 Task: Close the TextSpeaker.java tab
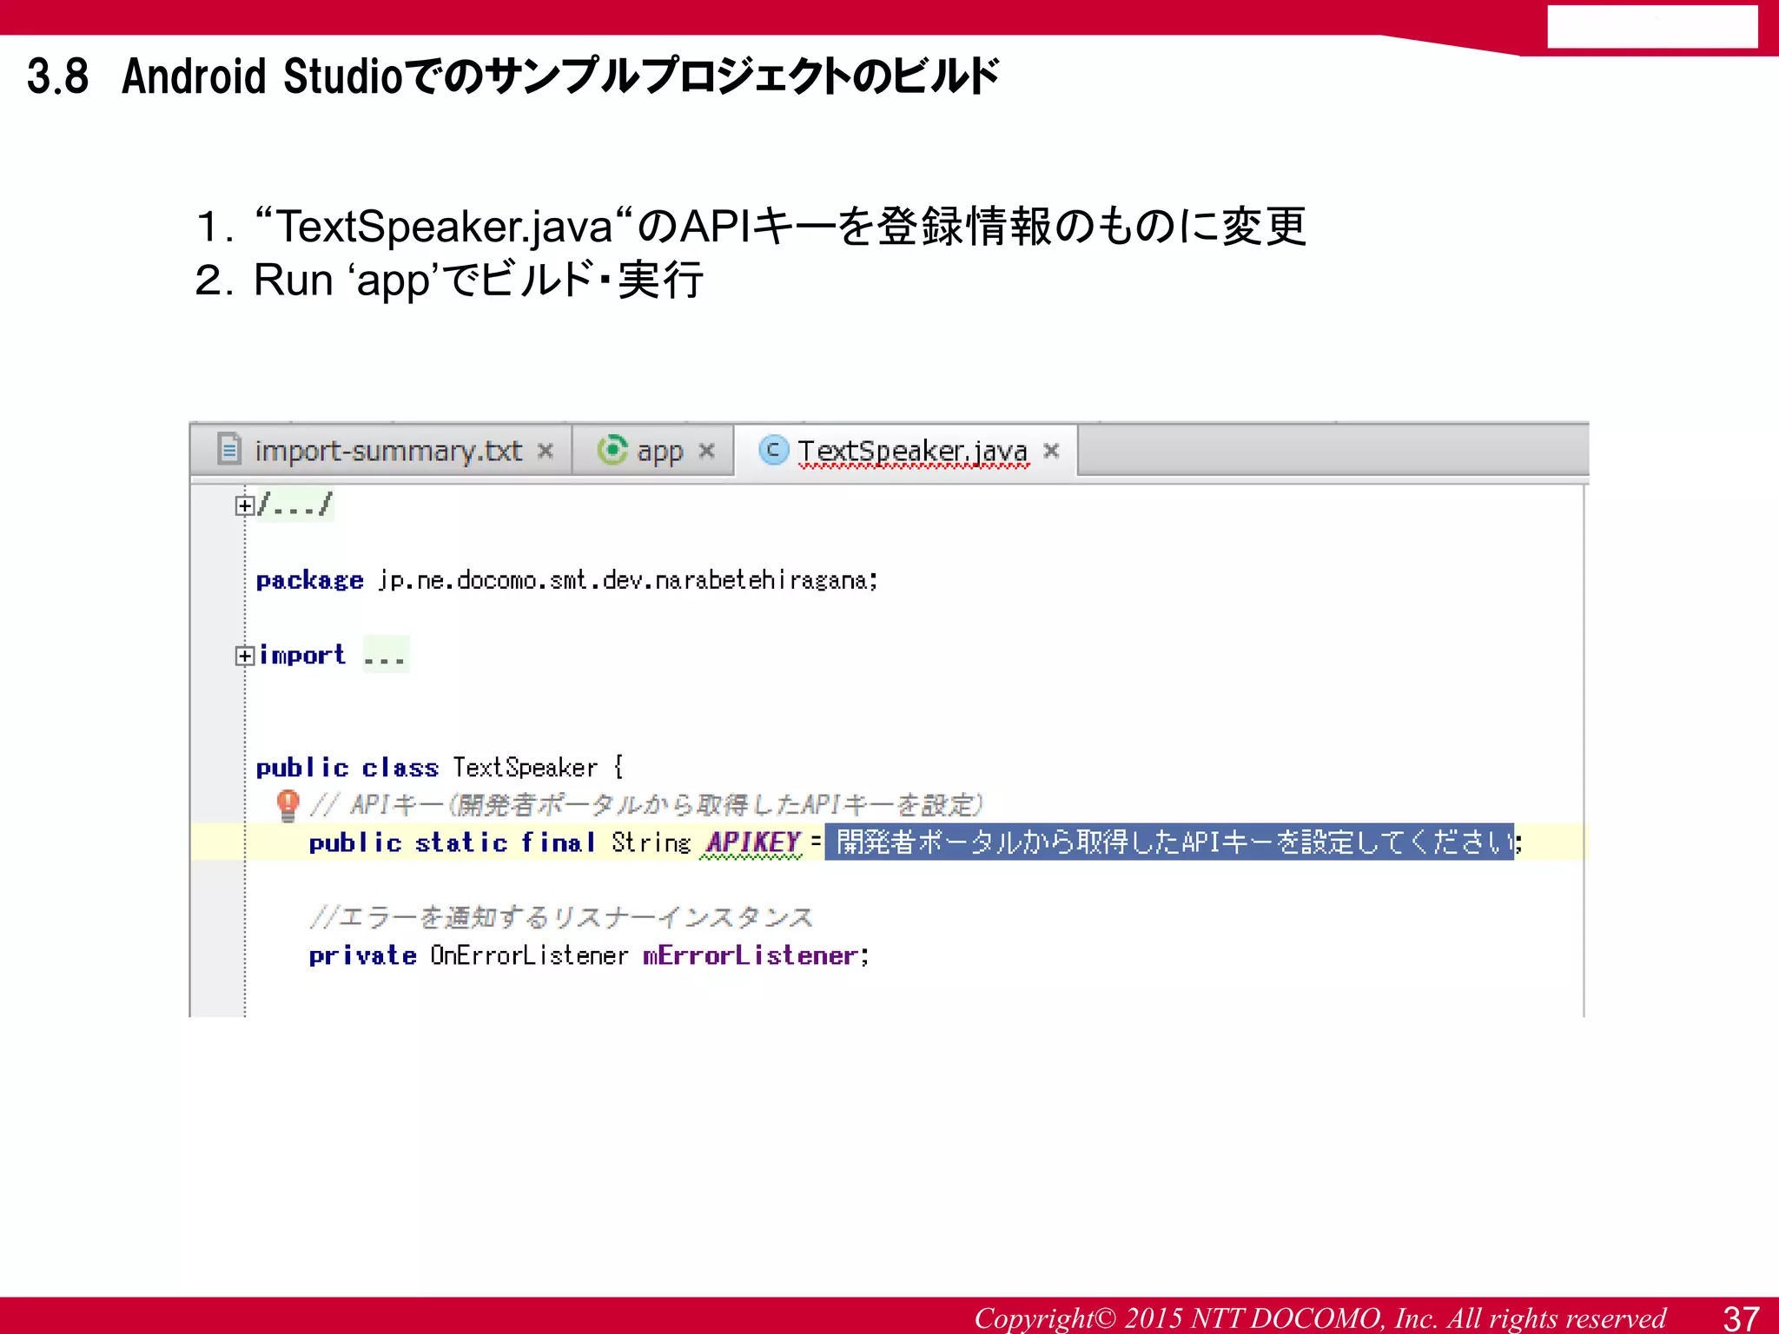[x=1051, y=451]
